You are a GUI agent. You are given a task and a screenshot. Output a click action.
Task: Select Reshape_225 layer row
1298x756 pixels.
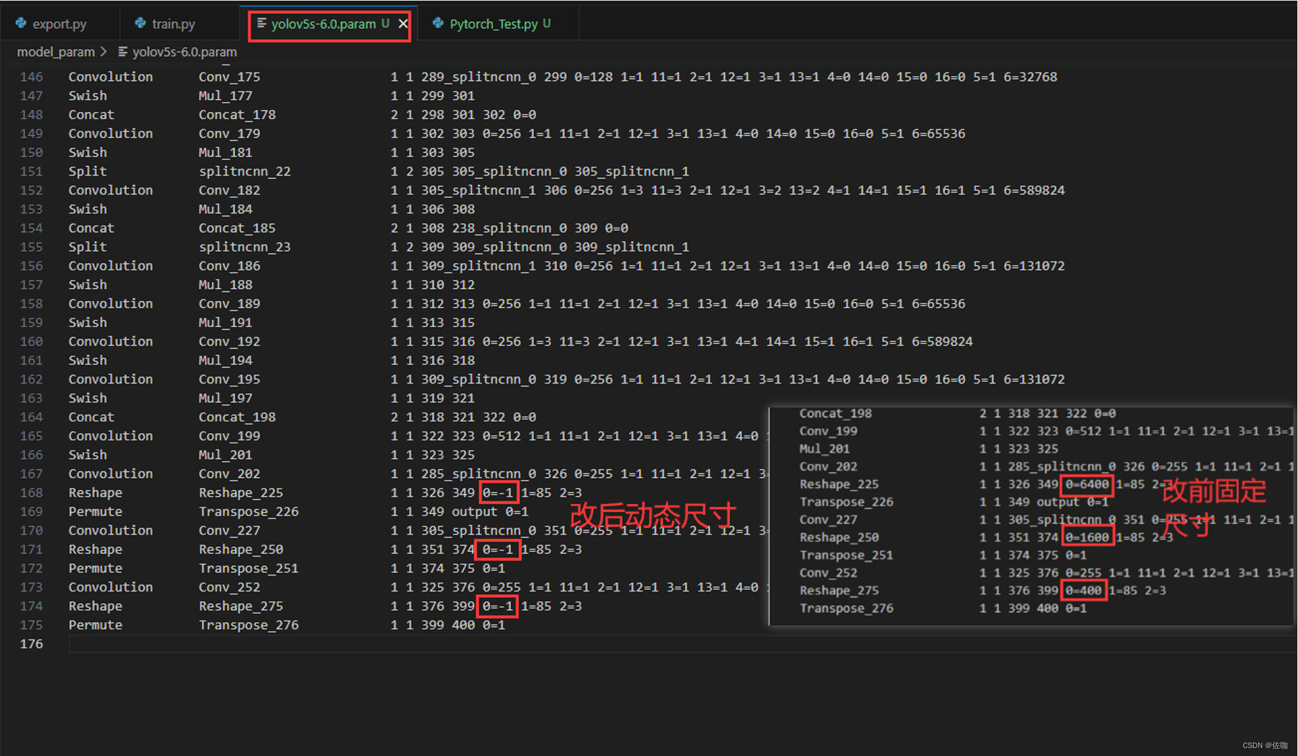click(360, 493)
